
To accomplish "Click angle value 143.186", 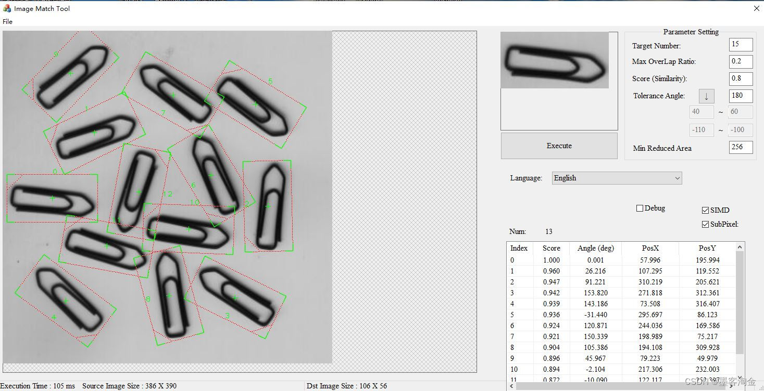I will (x=596, y=304).
